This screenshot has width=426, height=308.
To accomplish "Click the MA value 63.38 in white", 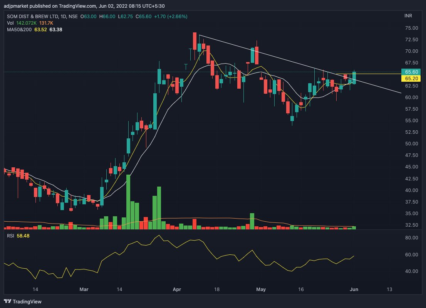I will (x=56, y=30).
